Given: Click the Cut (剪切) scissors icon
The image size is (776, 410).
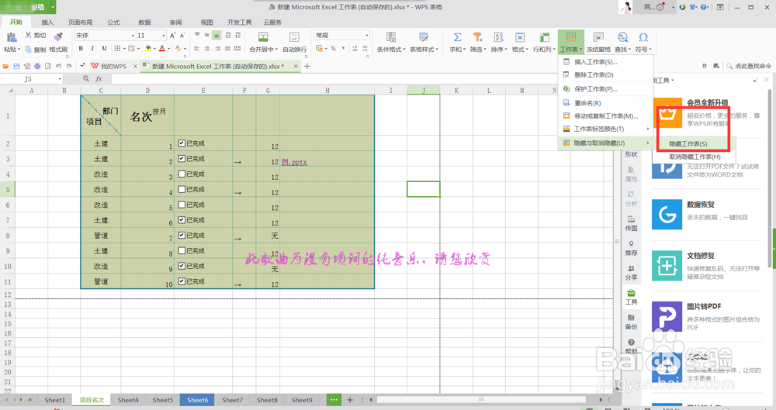Looking at the screenshot, I should 28,35.
